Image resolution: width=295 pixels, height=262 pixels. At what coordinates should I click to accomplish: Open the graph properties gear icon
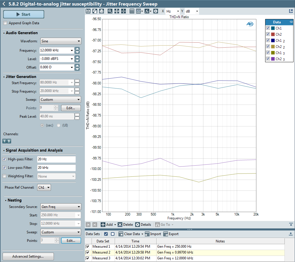click(156, 11)
